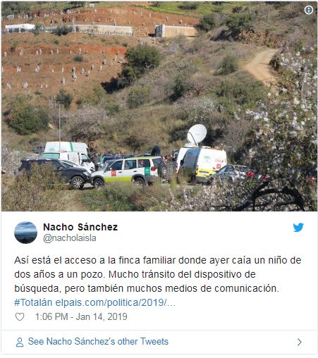Viewport: 318px width, 358px height.
Task: Click the person icon beside other Tweets
Action: [x=20, y=342]
